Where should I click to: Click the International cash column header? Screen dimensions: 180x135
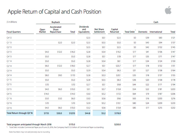coord(156,32)
